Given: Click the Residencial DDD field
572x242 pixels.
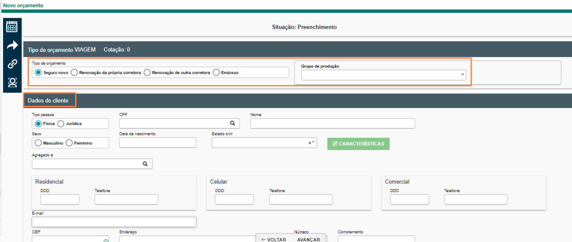Looking at the screenshot, I should 60,199.
